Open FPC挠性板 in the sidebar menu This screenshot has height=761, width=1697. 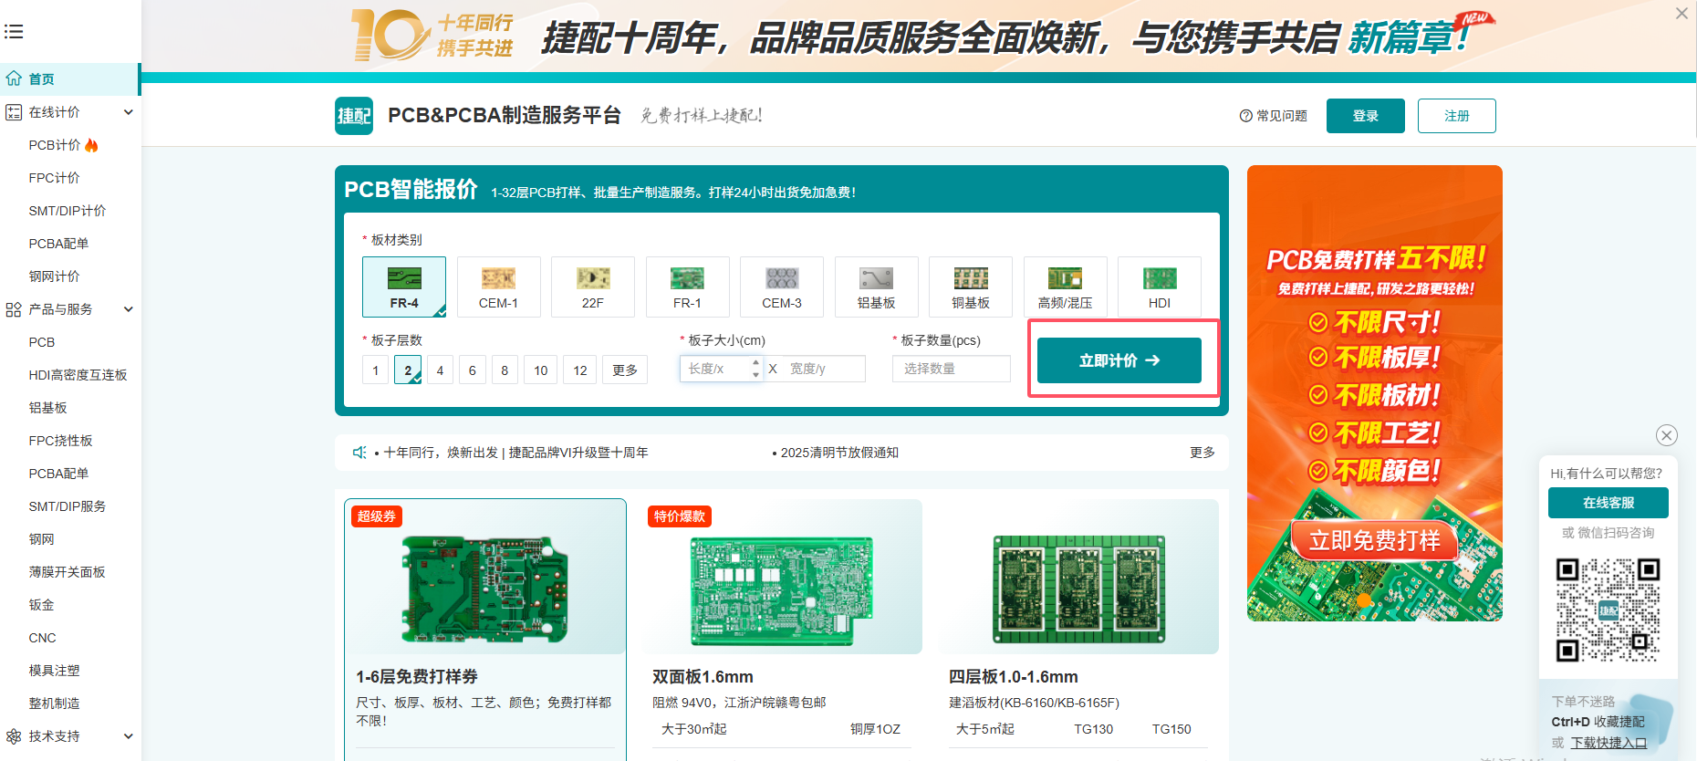[x=60, y=441]
